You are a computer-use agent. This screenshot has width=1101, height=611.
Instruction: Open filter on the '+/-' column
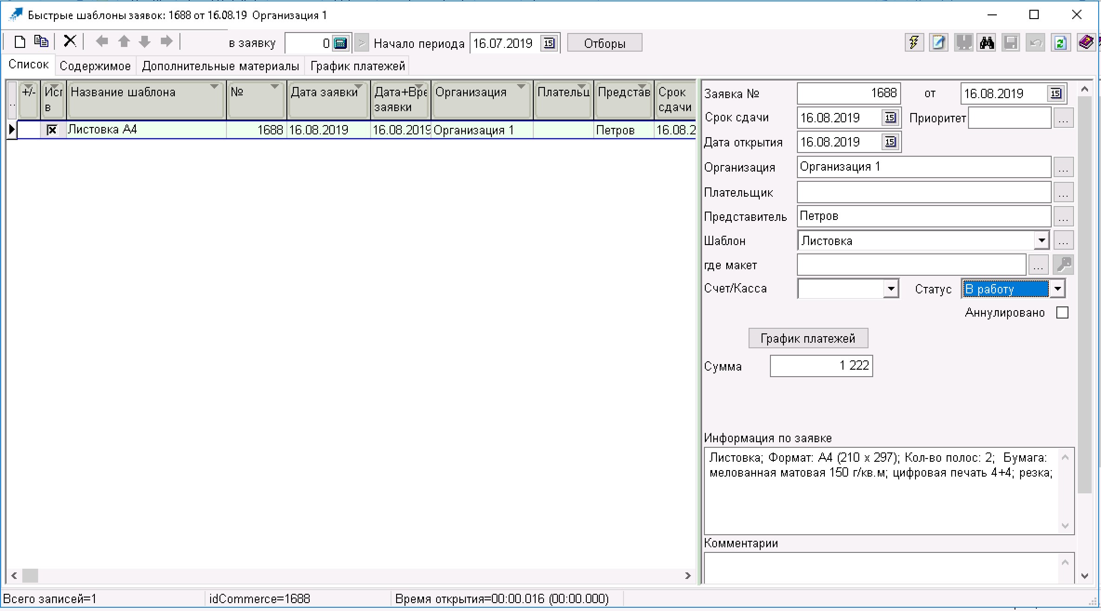pos(28,87)
